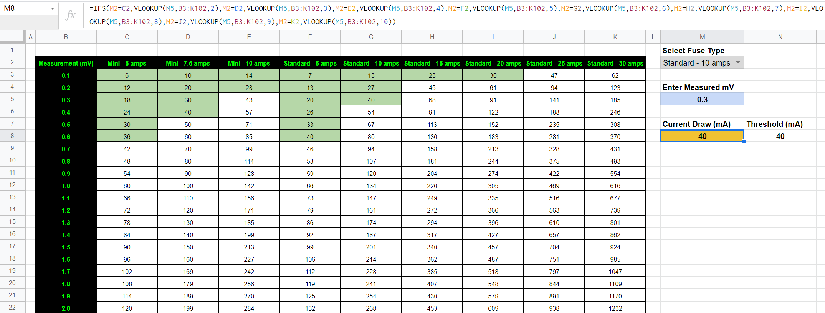Click into the IFS formula bar
This screenshot has height=313, width=825.
click(455, 15)
